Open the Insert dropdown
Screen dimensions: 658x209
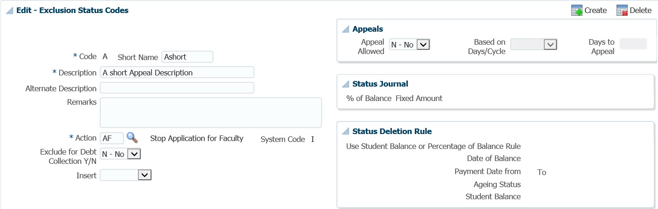pyautogui.click(x=126, y=175)
